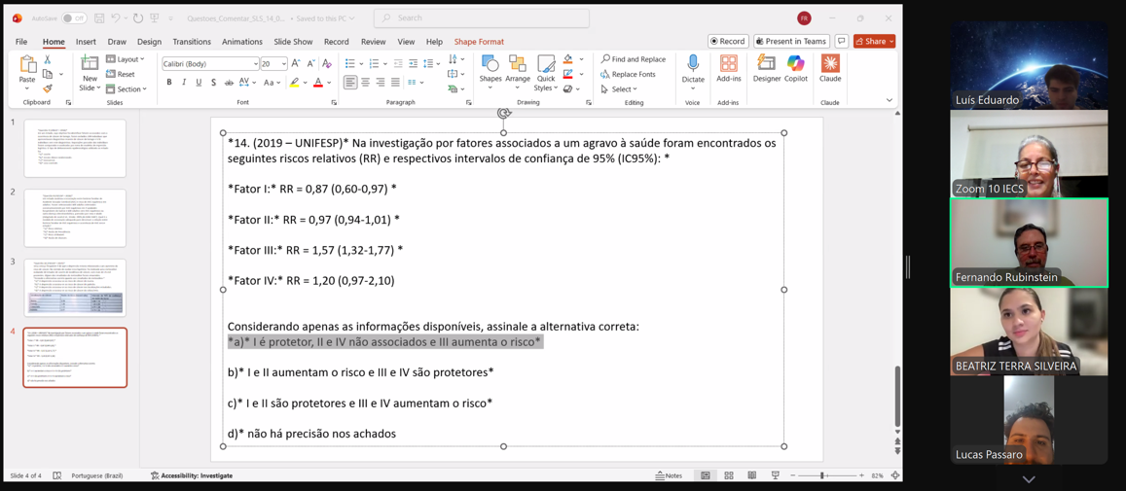This screenshot has width=1126, height=491.
Task: Align text right
Action: 380,82
